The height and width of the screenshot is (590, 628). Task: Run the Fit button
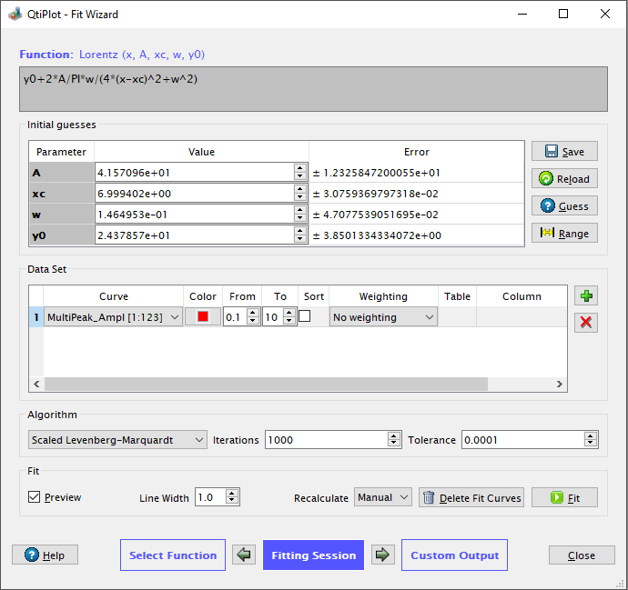564,497
